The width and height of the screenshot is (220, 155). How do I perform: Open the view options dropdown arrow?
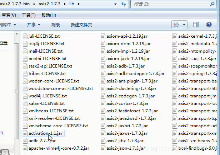[x=184, y=25]
